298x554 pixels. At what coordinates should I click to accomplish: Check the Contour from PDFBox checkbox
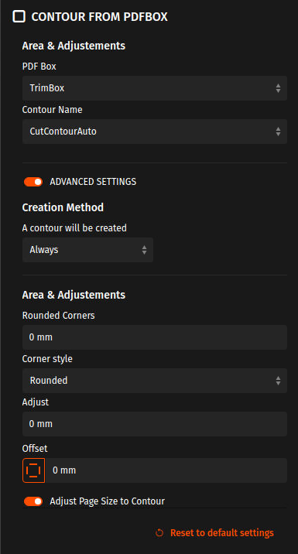[x=19, y=16]
